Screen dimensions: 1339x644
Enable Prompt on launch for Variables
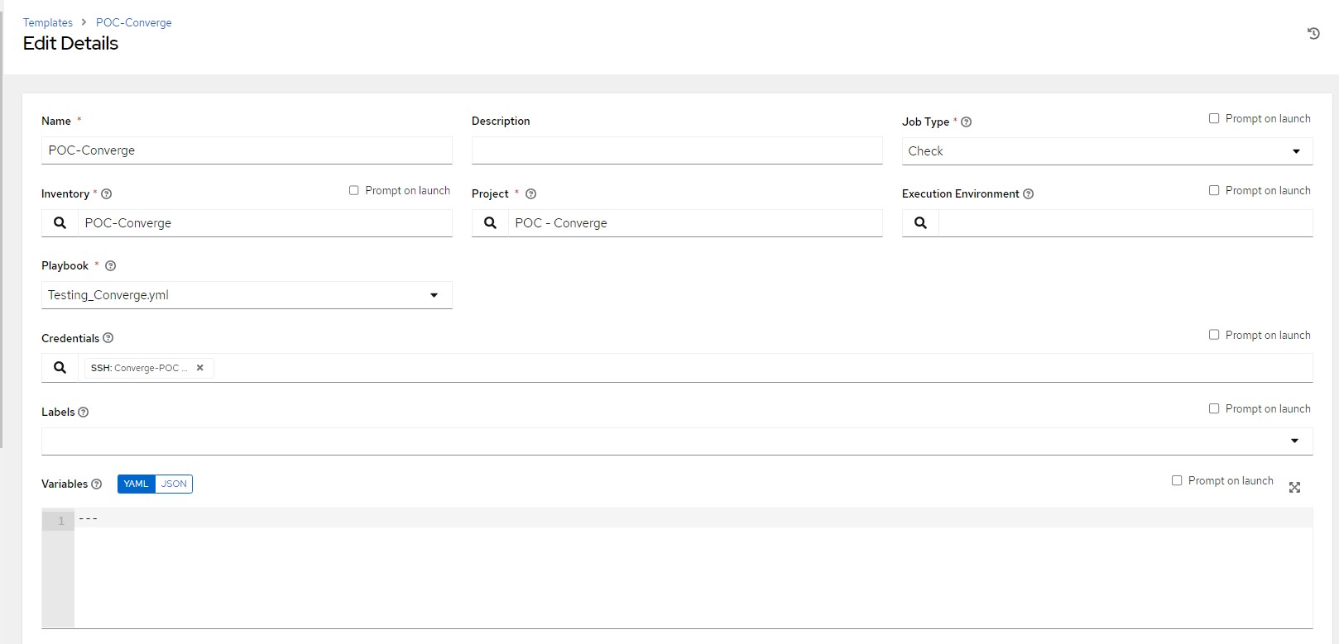tap(1177, 480)
